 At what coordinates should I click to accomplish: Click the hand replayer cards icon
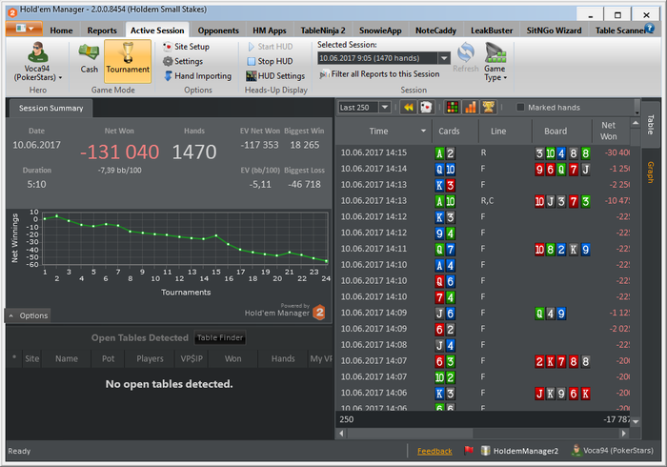[426, 107]
